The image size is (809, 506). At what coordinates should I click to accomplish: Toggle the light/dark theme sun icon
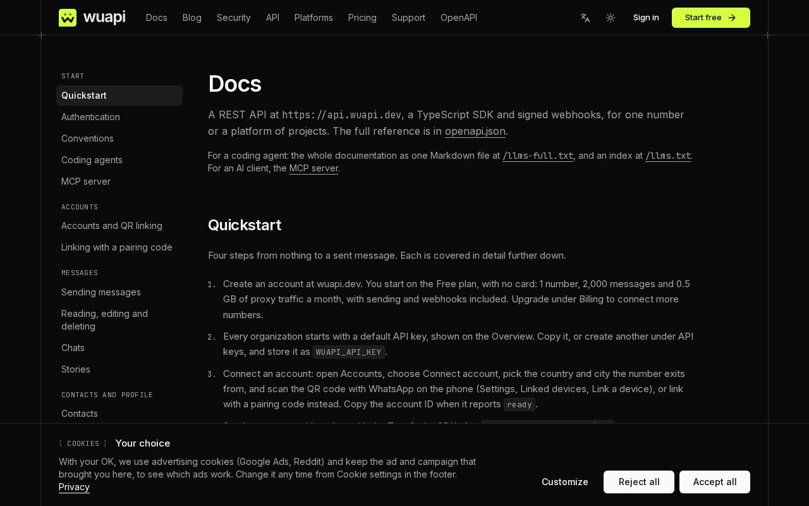coord(611,18)
